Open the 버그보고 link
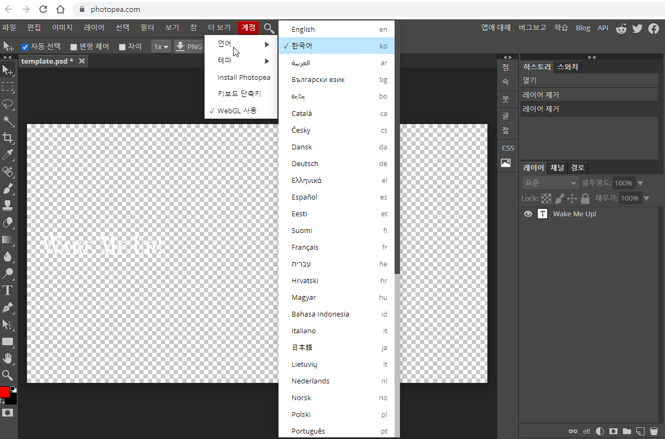The height and width of the screenshot is (439, 665). click(532, 28)
